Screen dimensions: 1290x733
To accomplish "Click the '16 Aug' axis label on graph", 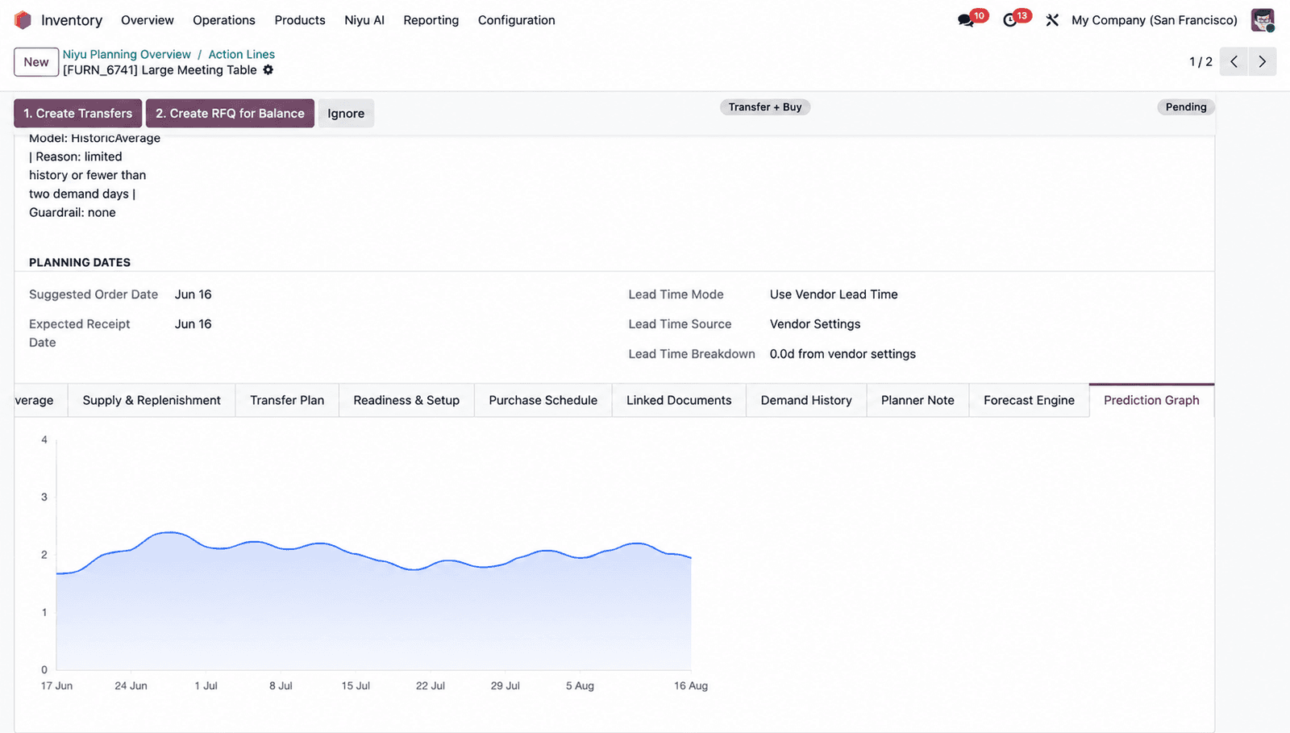I will pyautogui.click(x=691, y=686).
